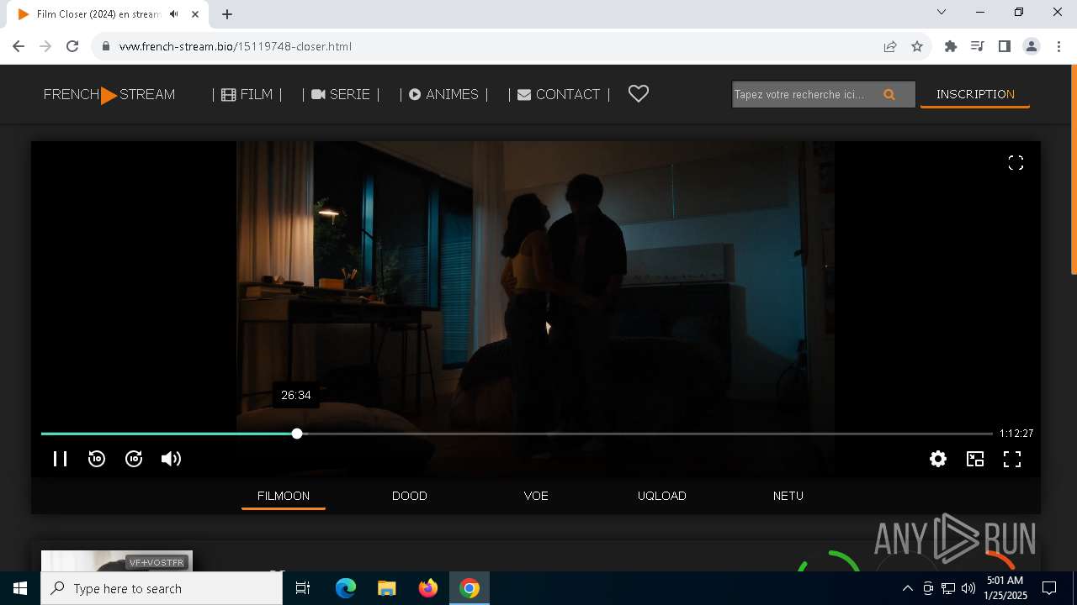Open media controls icon in toolbar

[977, 46]
